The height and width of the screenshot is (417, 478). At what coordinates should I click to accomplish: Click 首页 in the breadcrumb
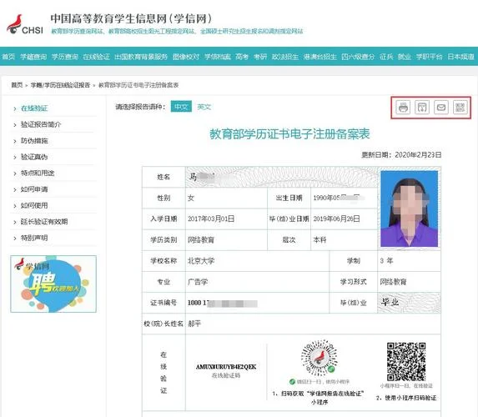[x=17, y=85]
